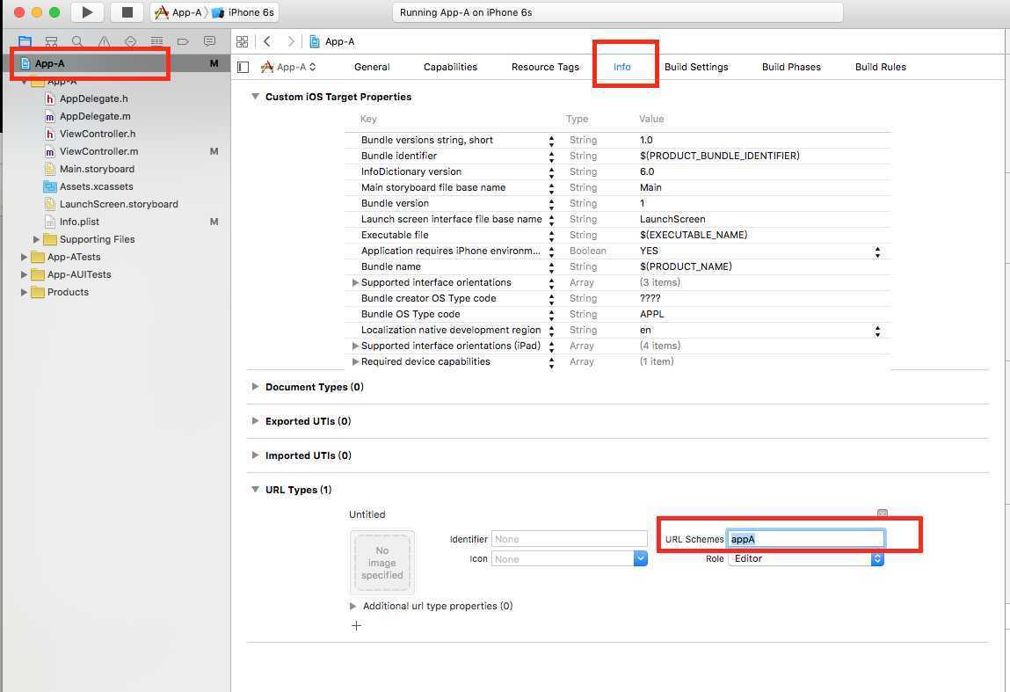Open Main.storyboard file
Viewport: 1010px width, 692px height.
[x=97, y=169]
